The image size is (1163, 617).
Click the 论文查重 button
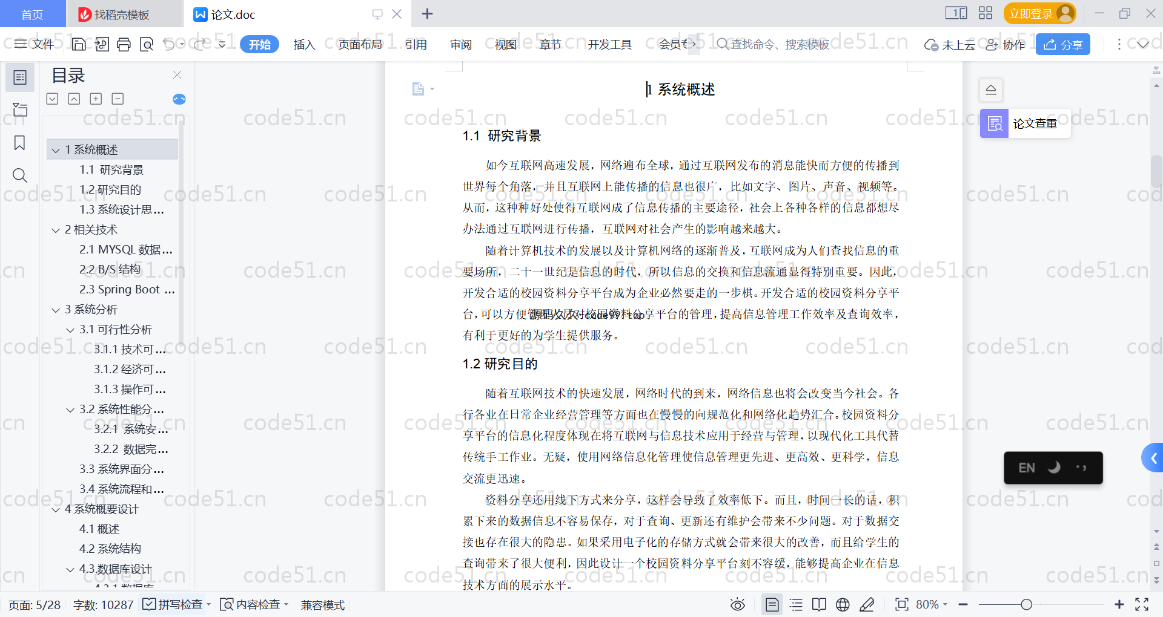1025,123
